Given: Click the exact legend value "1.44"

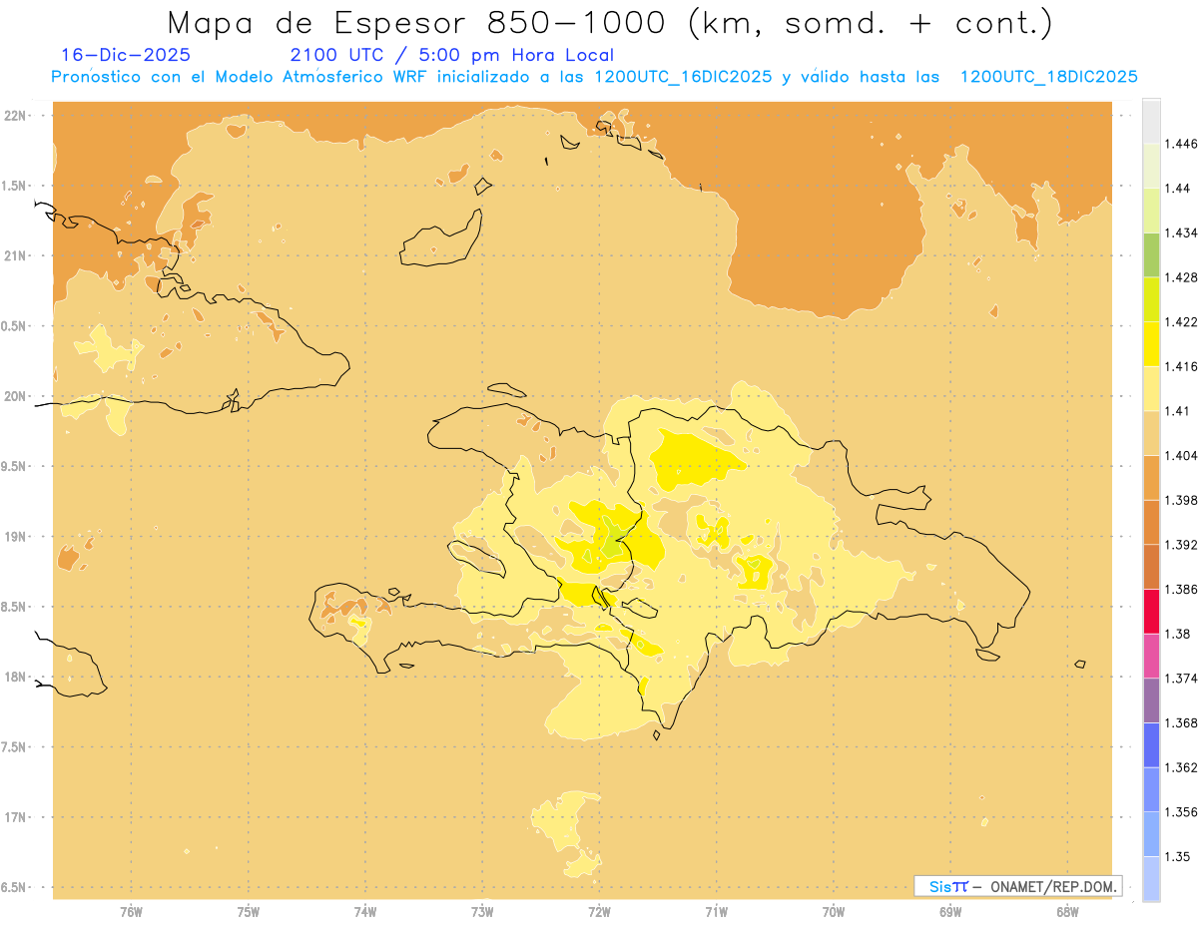Looking at the screenshot, I should pos(1177,189).
